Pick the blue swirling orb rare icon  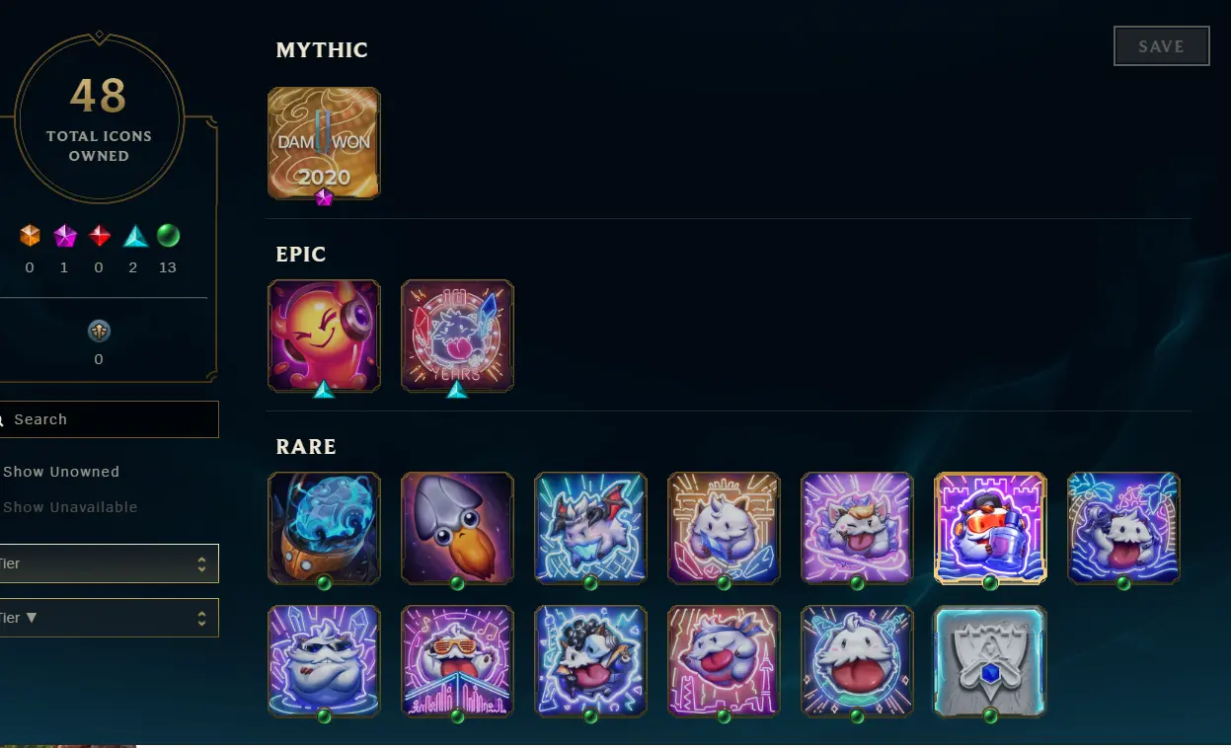click(324, 528)
